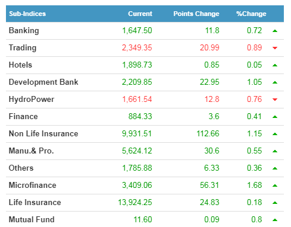Viewport: 291px width, 227px height.
Task: Click the up arrow for Mutual Fund
Action: pos(275,220)
